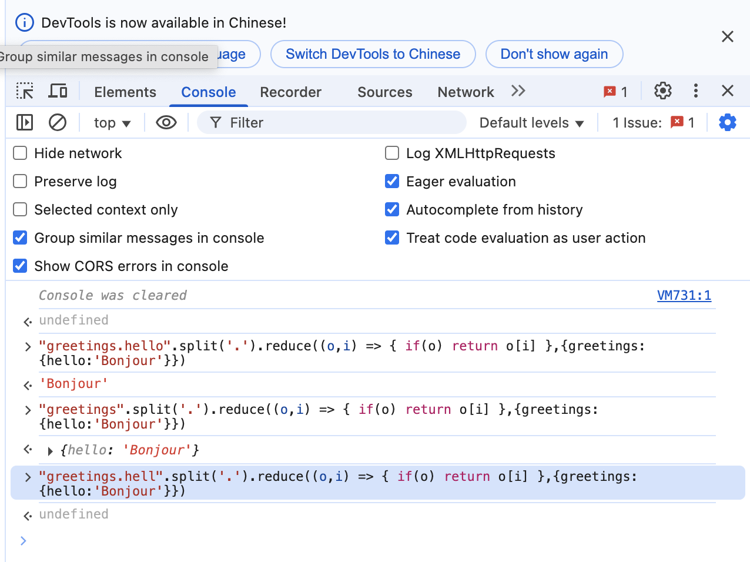Click the info icon in the banner

tap(25, 23)
